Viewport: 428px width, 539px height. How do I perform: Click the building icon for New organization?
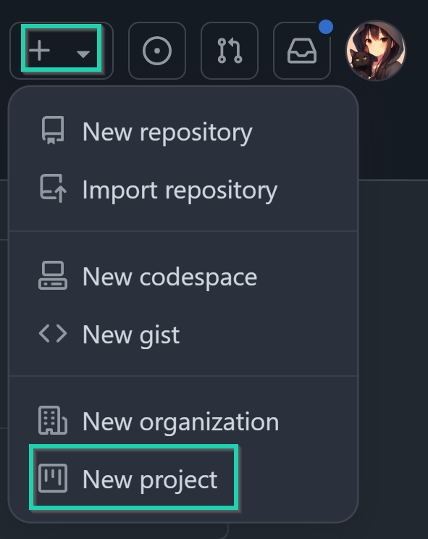(x=53, y=420)
